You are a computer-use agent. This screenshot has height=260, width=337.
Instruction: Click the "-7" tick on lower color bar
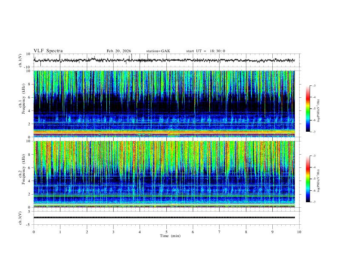(x=314, y=202)
